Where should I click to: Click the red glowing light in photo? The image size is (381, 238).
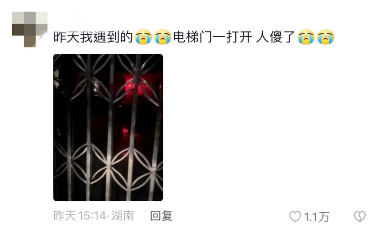pos(134,86)
